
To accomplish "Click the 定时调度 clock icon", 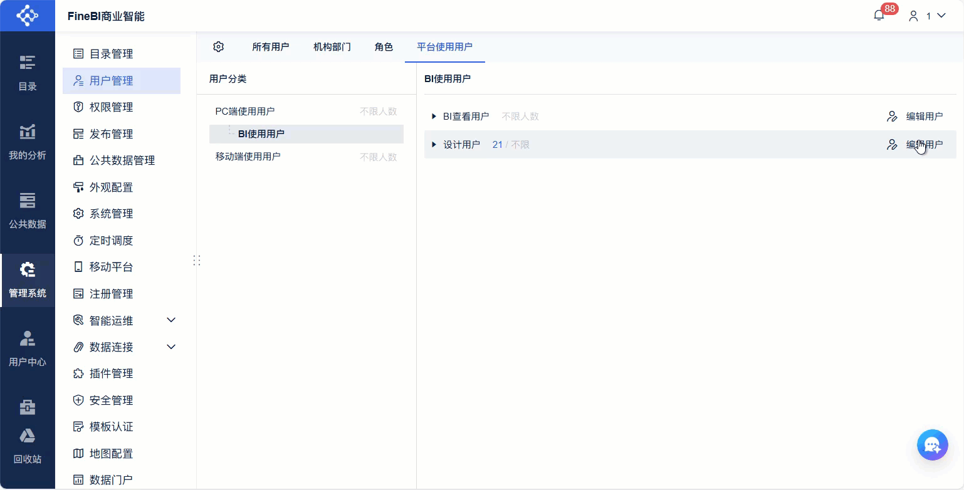I will 78,241.
